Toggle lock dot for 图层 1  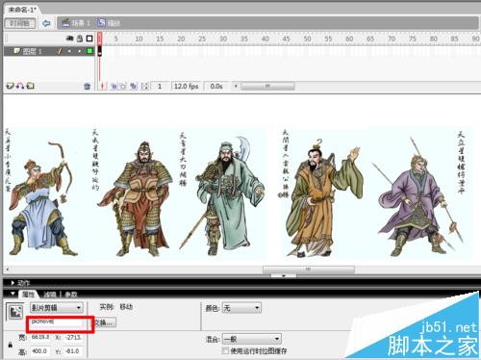pos(79,51)
